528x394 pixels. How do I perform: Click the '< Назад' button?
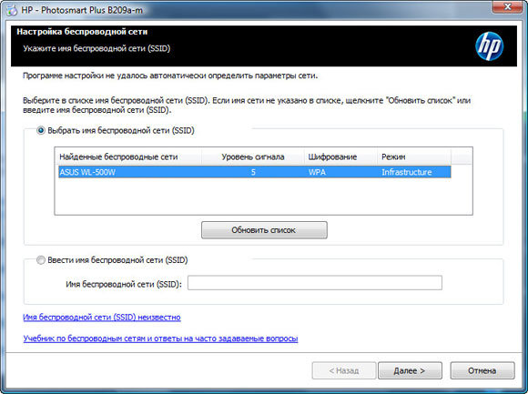[344, 370]
